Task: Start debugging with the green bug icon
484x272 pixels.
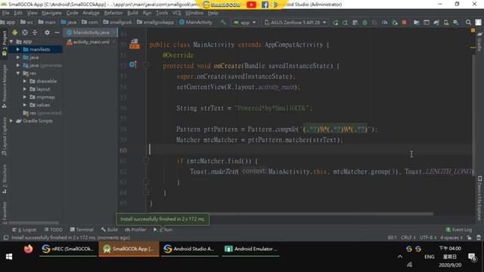Action: pos(365,23)
